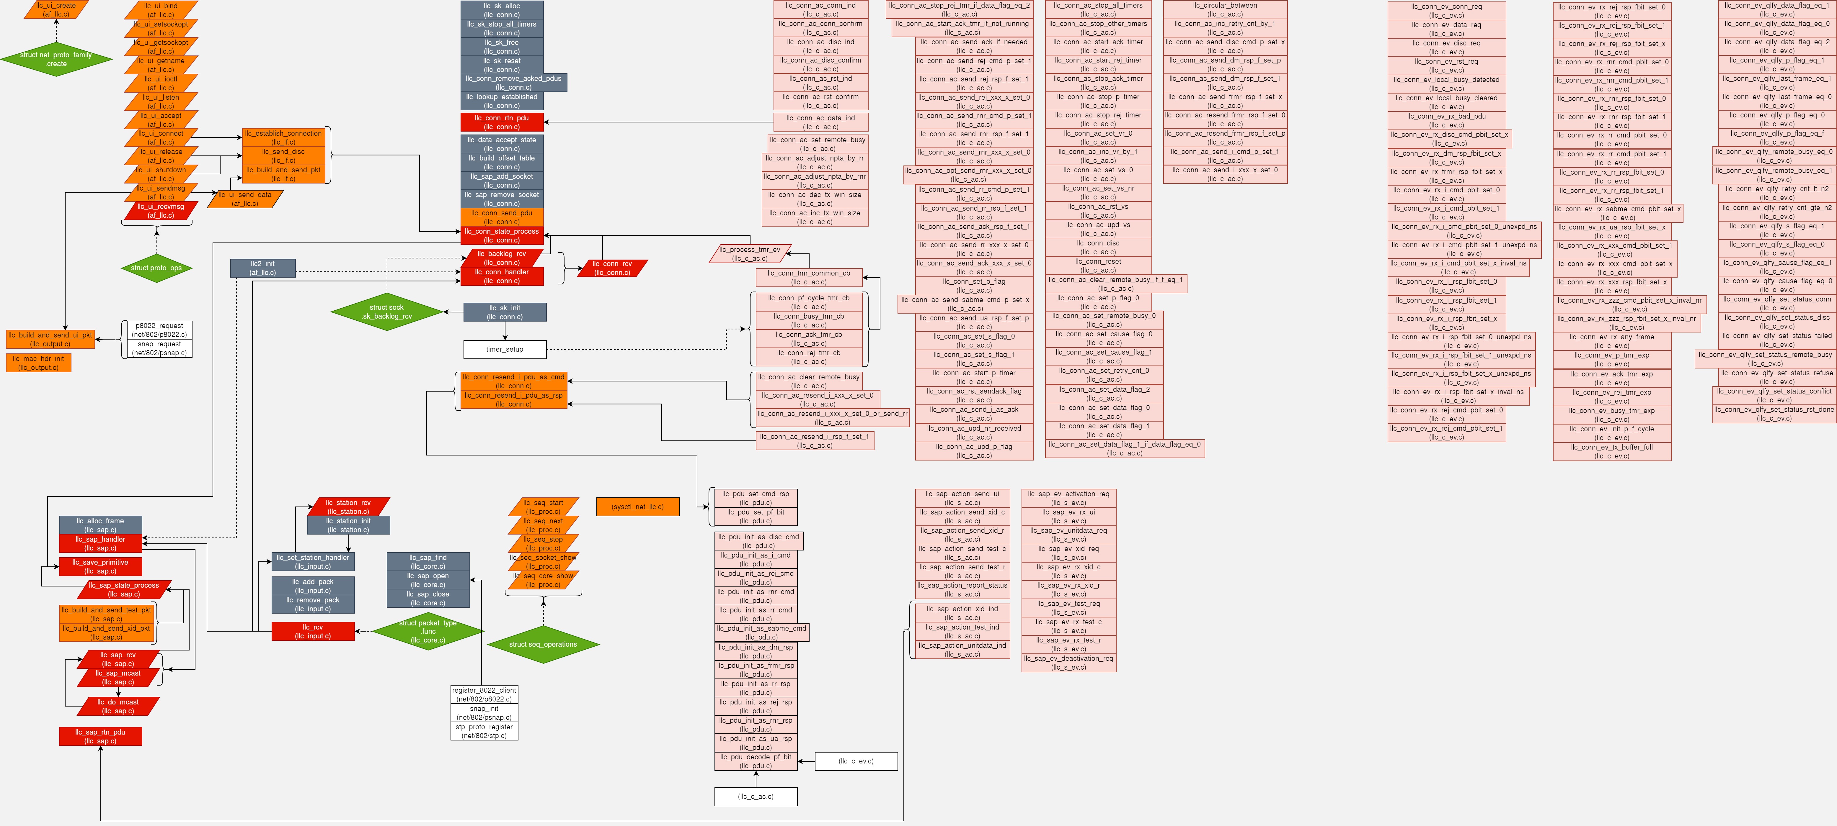This screenshot has height=826, width=1837.
Task: Select the timer_setup box
Action: point(505,349)
